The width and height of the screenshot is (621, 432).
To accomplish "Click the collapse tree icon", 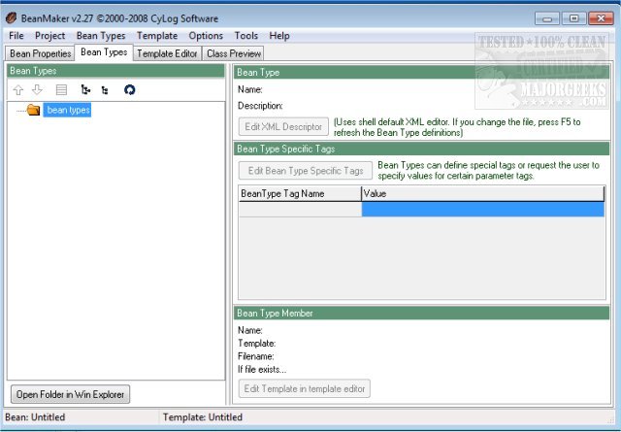I will point(105,90).
